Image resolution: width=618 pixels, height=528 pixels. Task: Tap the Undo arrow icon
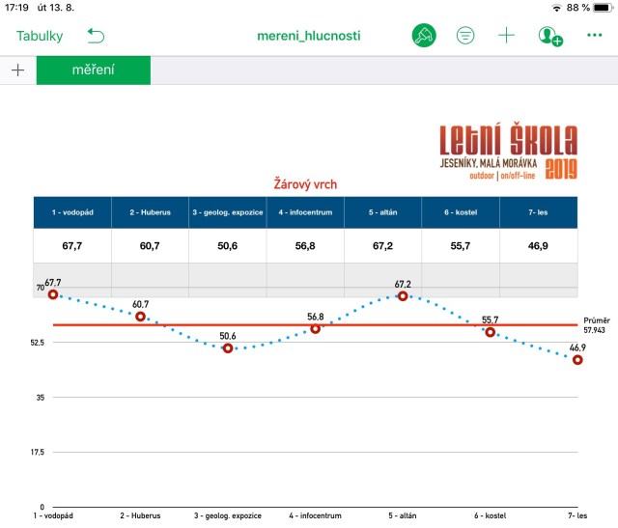pyautogui.click(x=96, y=36)
